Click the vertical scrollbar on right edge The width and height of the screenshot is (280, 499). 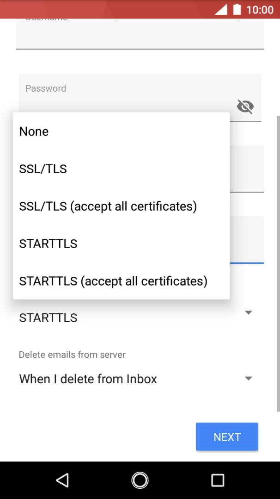[278, 264]
